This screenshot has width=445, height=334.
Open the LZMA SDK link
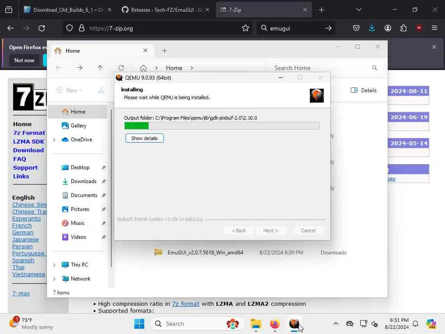pyautogui.click(x=28, y=141)
